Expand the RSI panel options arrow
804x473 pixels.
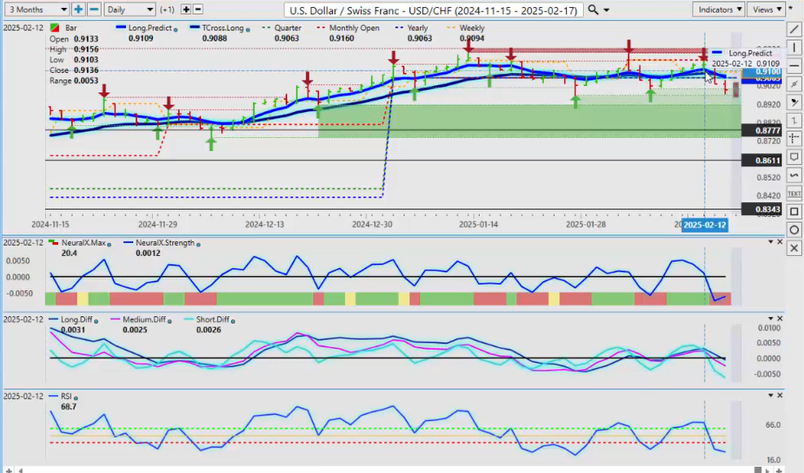pos(769,395)
